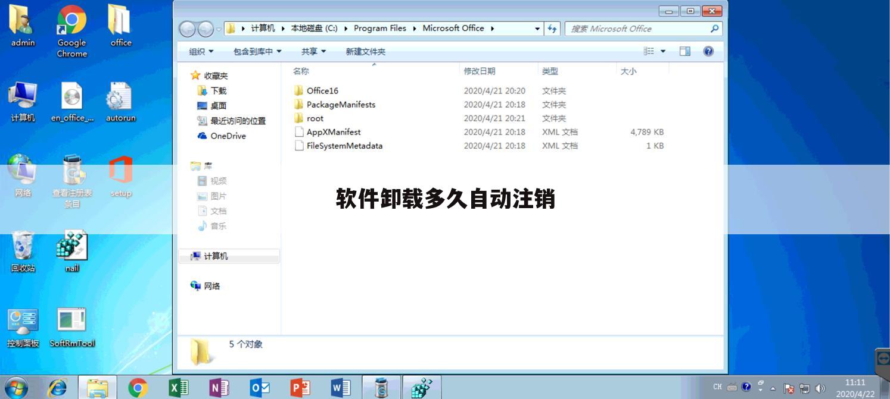Select the autorun file on desktop
This screenshot has height=399, width=890.
(x=120, y=102)
